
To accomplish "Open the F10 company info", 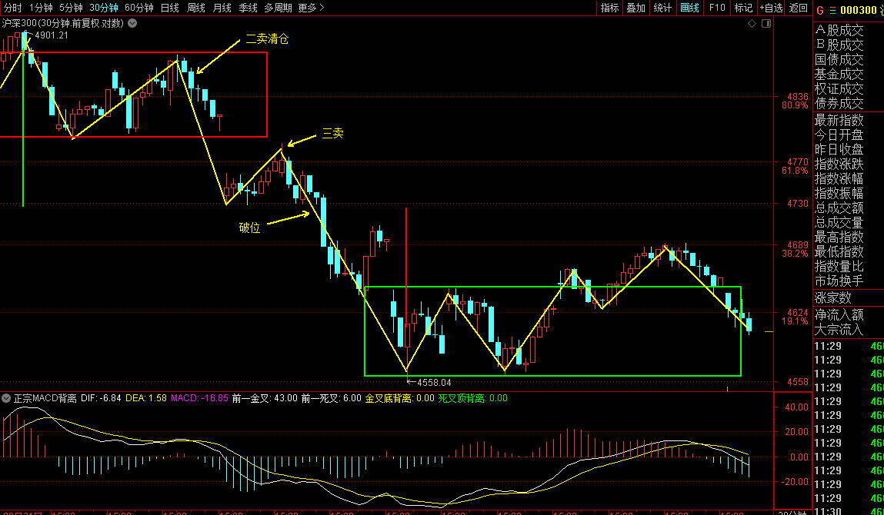I will [x=717, y=8].
